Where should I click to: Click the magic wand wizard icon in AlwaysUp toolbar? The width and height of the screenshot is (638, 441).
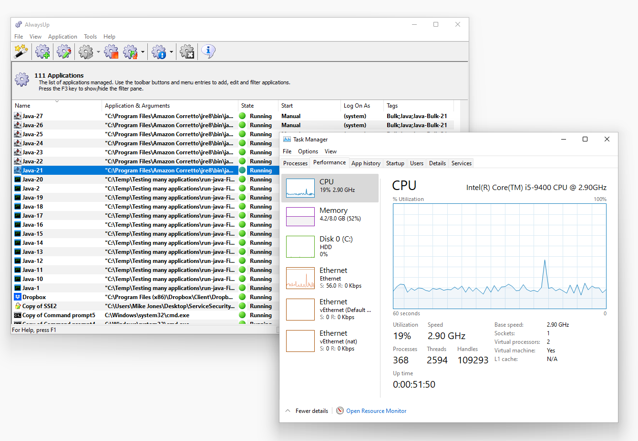(x=21, y=51)
